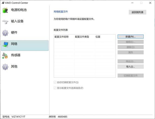Create a new profile with 新建(N)...

pos(130,37)
